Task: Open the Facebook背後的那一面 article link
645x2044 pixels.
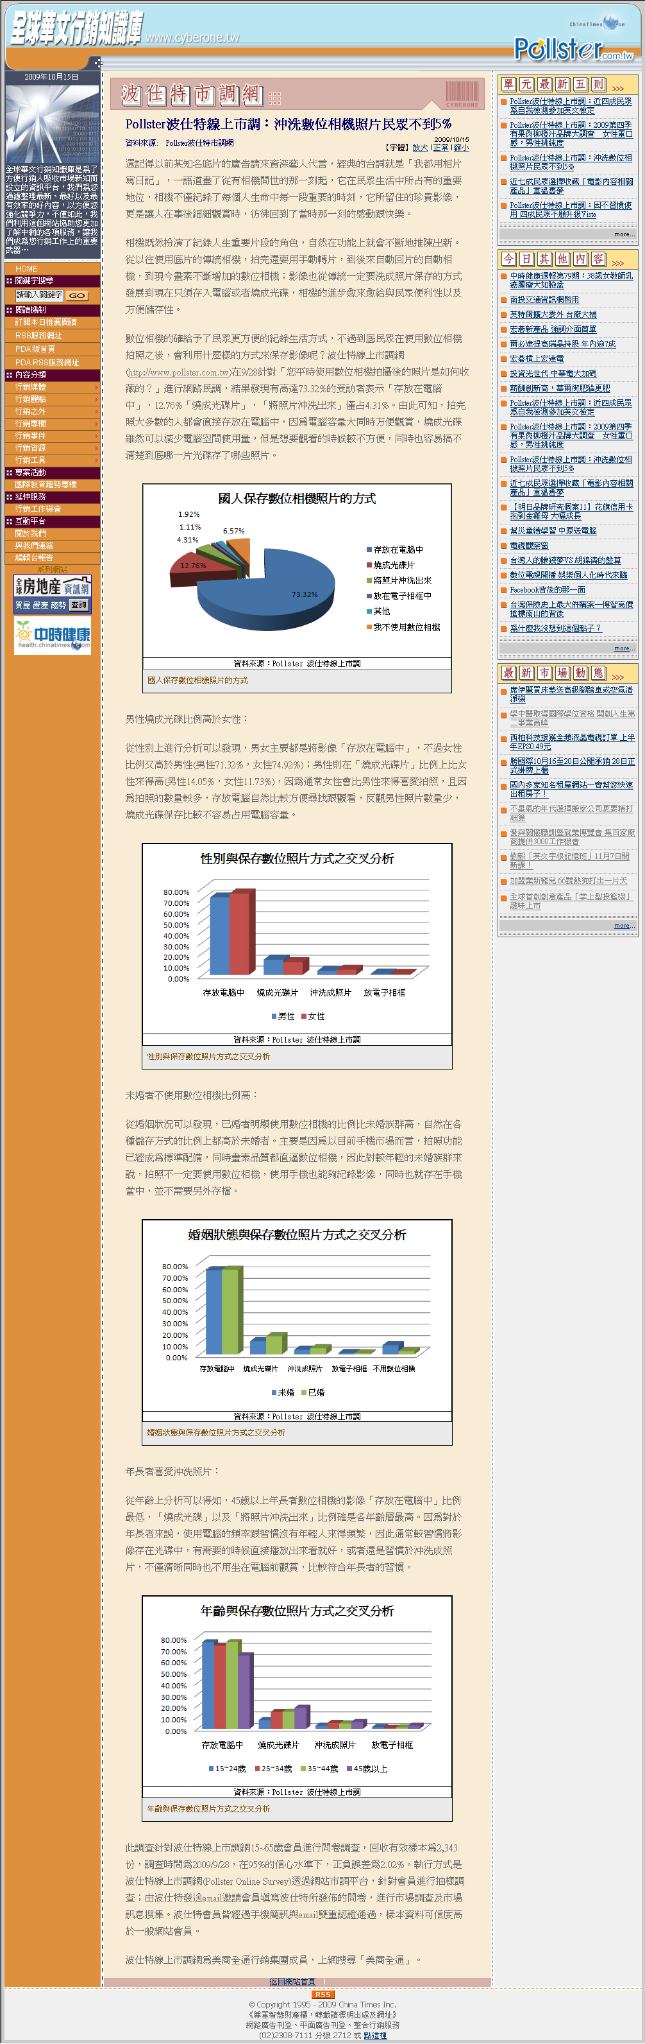Action: point(548,589)
